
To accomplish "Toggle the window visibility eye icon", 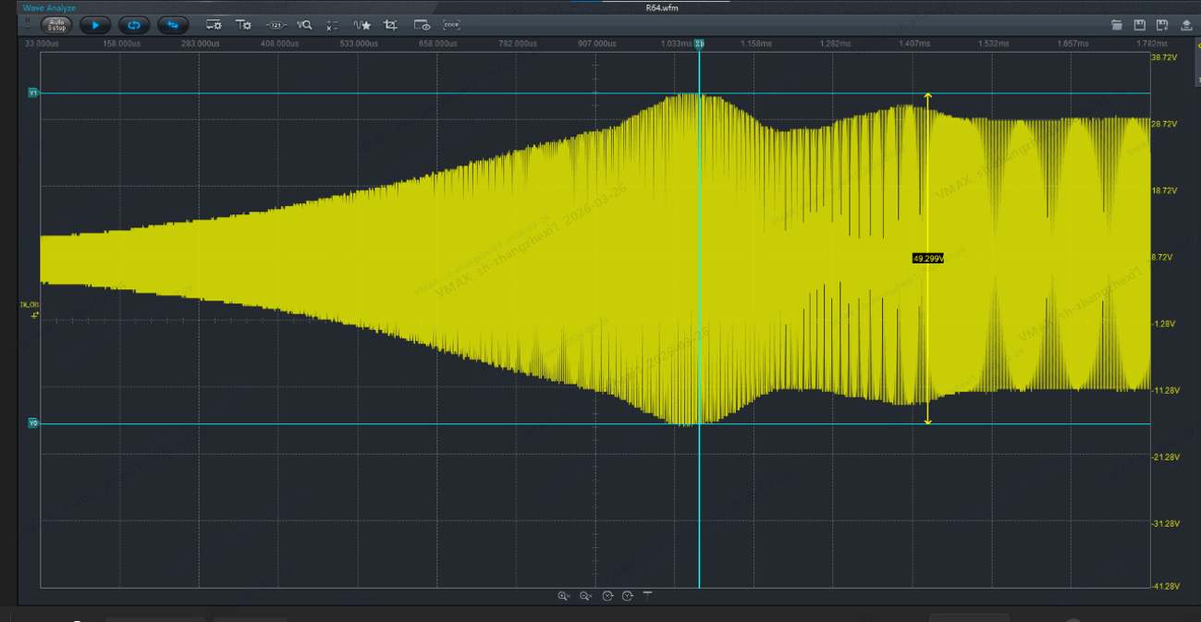I will coord(422,25).
